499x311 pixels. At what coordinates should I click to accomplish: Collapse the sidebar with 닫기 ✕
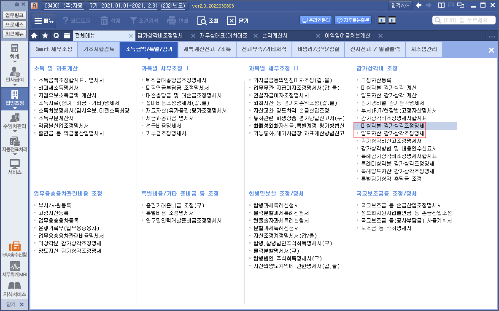14,304
